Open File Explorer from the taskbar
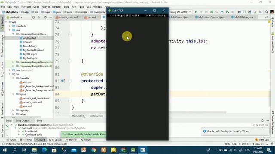 pos(34,150)
